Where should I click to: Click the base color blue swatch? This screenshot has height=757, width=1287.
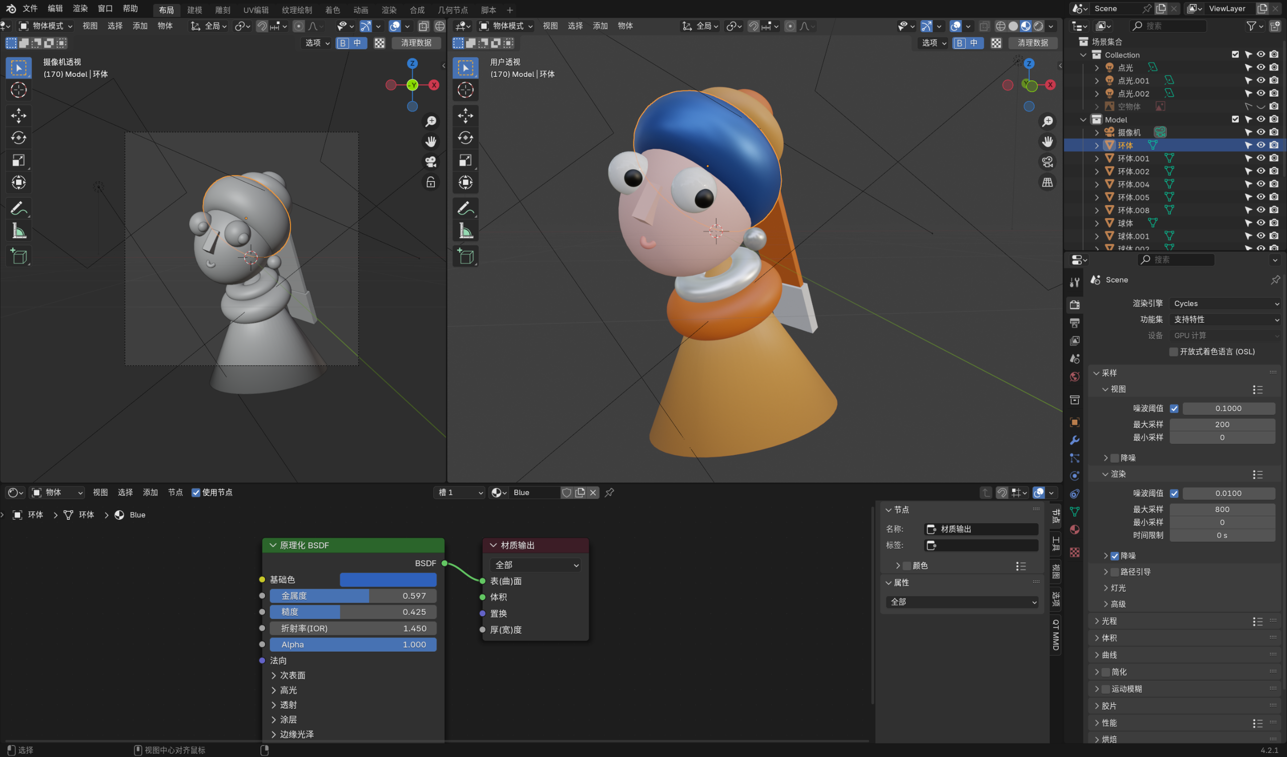point(388,580)
